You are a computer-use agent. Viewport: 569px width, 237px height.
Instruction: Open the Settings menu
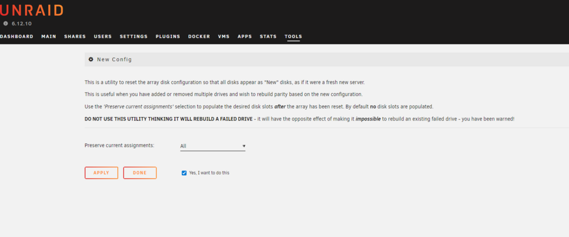click(134, 36)
